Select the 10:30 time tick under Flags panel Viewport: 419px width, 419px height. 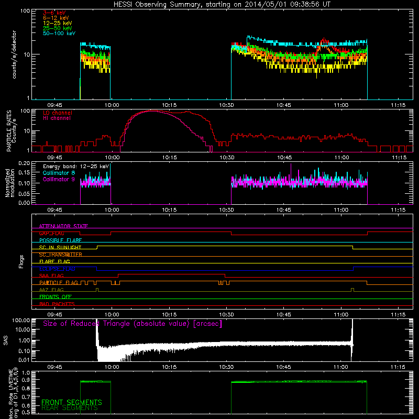point(226,315)
